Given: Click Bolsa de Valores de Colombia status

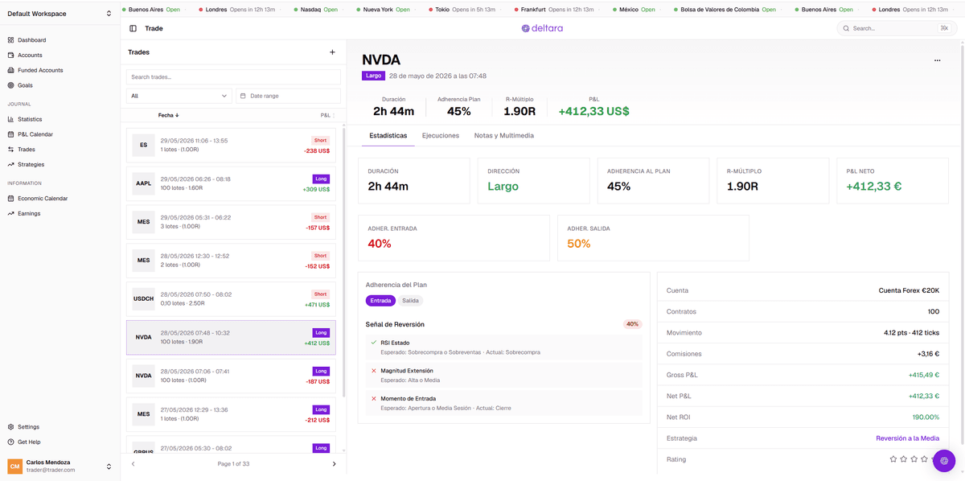Looking at the screenshot, I should pos(724,10).
